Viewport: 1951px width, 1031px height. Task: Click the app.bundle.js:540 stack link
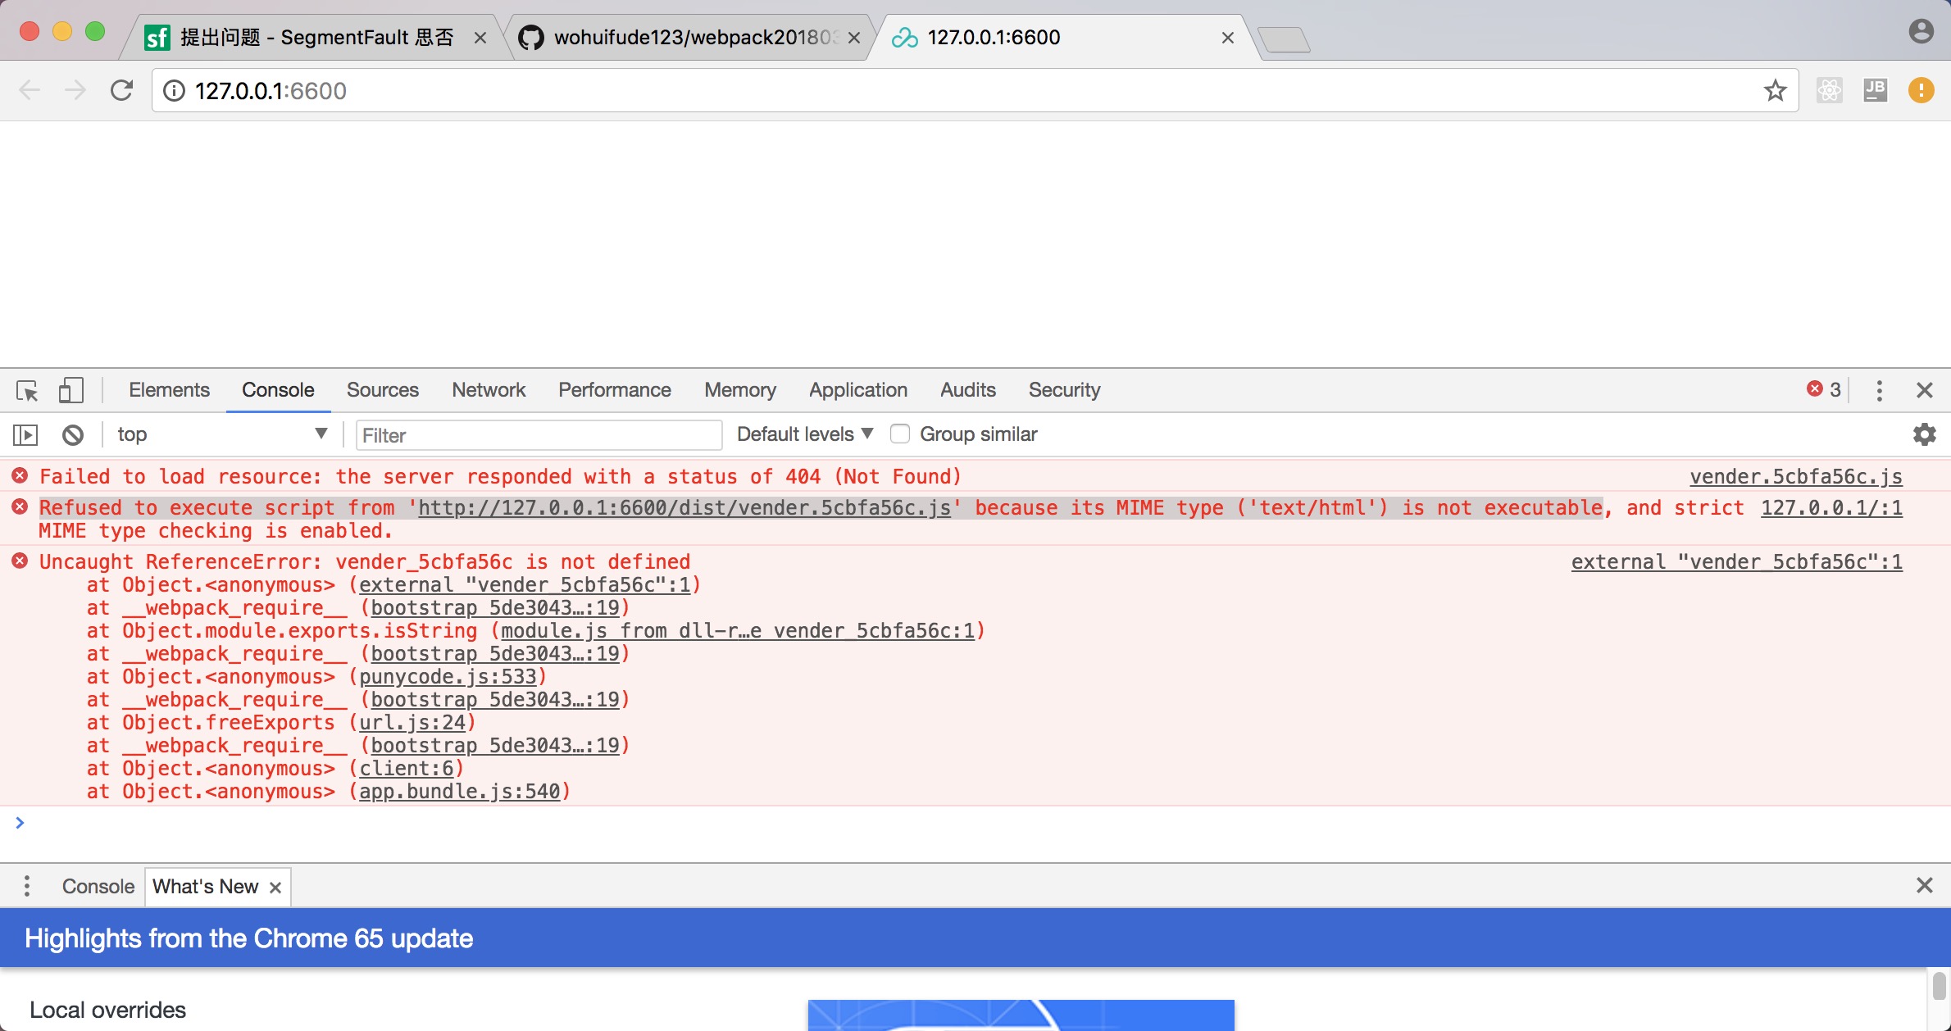point(460,792)
